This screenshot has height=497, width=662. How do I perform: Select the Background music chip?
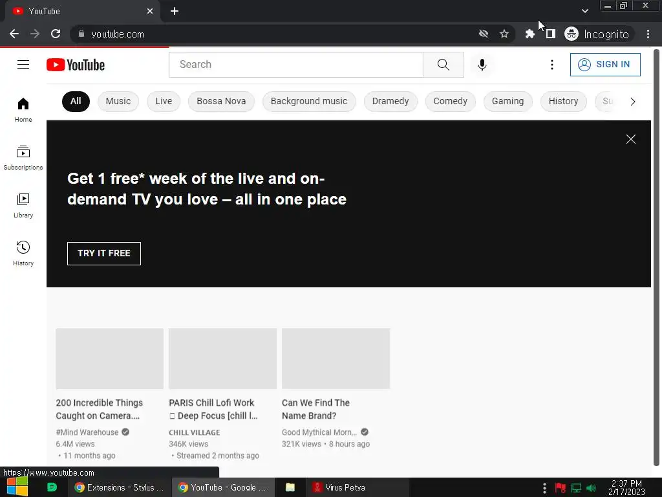(x=309, y=102)
